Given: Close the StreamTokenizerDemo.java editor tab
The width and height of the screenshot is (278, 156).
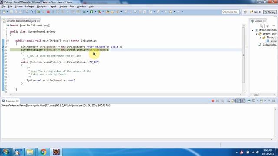Looking at the screenshot, I should pyautogui.click(x=39, y=21).
